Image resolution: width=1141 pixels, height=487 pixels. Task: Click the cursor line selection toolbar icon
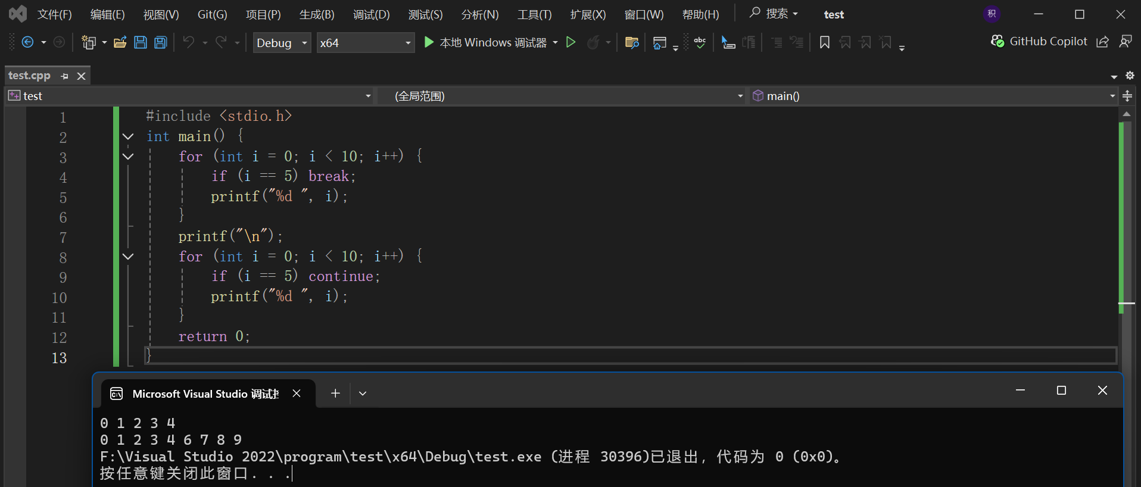click(x=728, y=42)
